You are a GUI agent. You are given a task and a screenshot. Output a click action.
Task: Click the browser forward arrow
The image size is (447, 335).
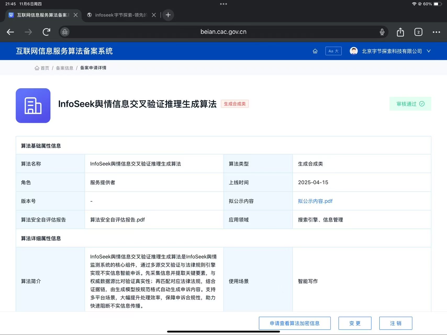pos(28,32)
